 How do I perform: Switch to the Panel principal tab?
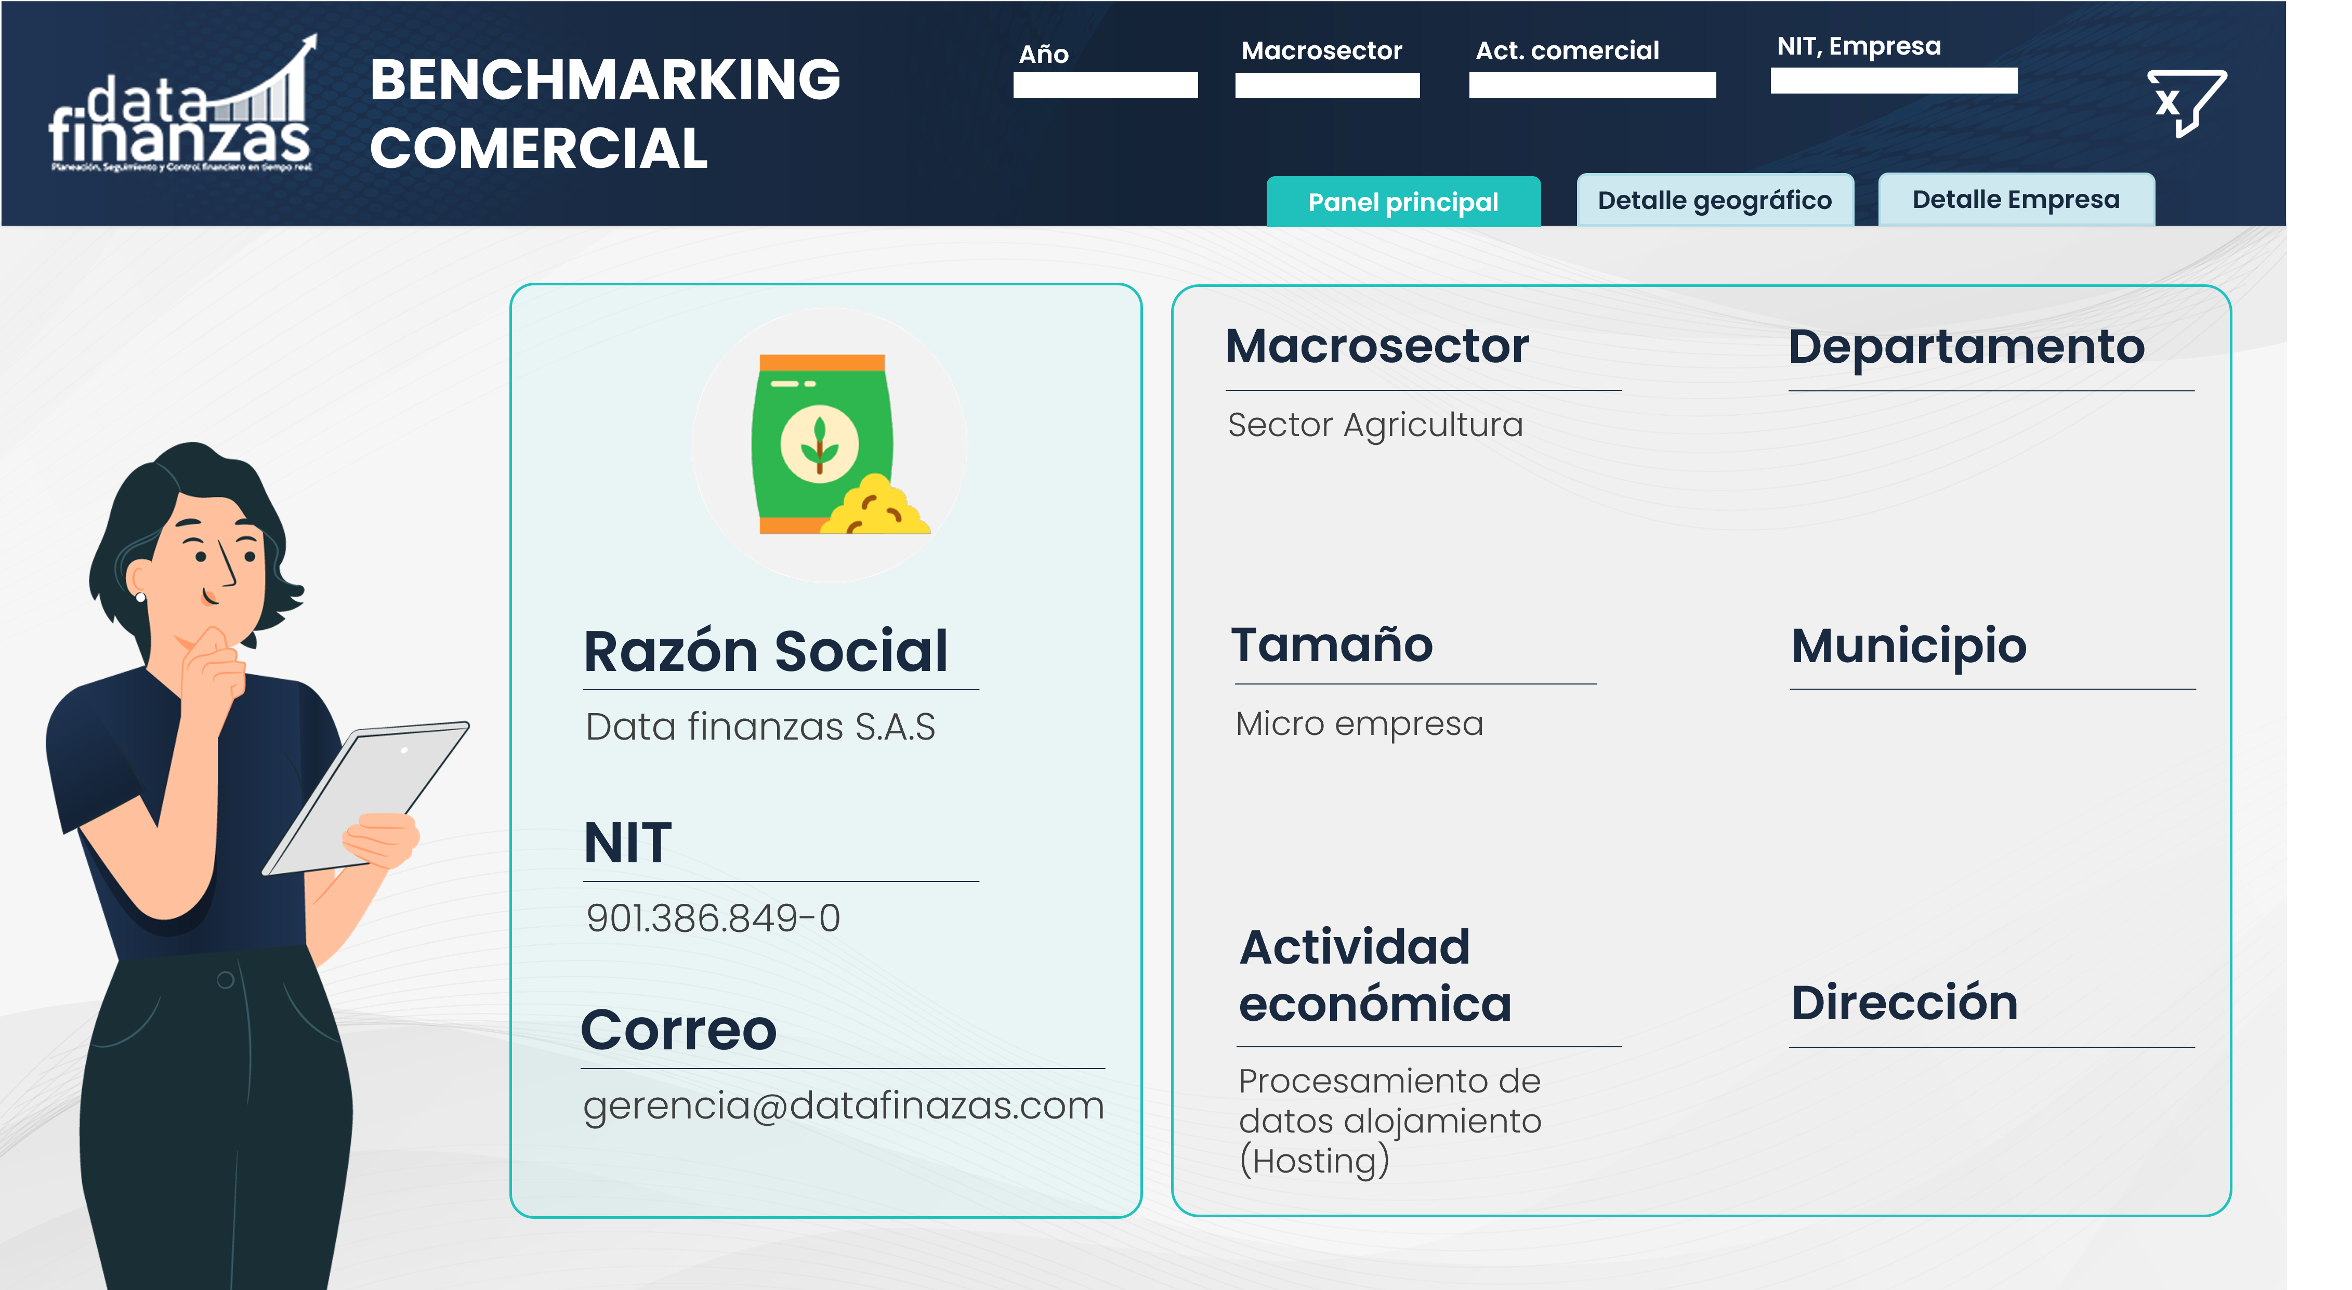1403,202
